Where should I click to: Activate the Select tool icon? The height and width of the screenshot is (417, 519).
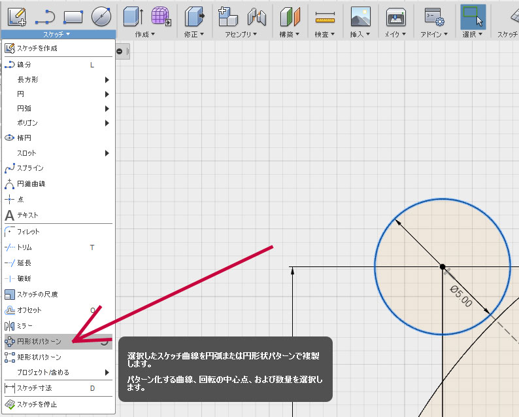(x=473, y=16)
